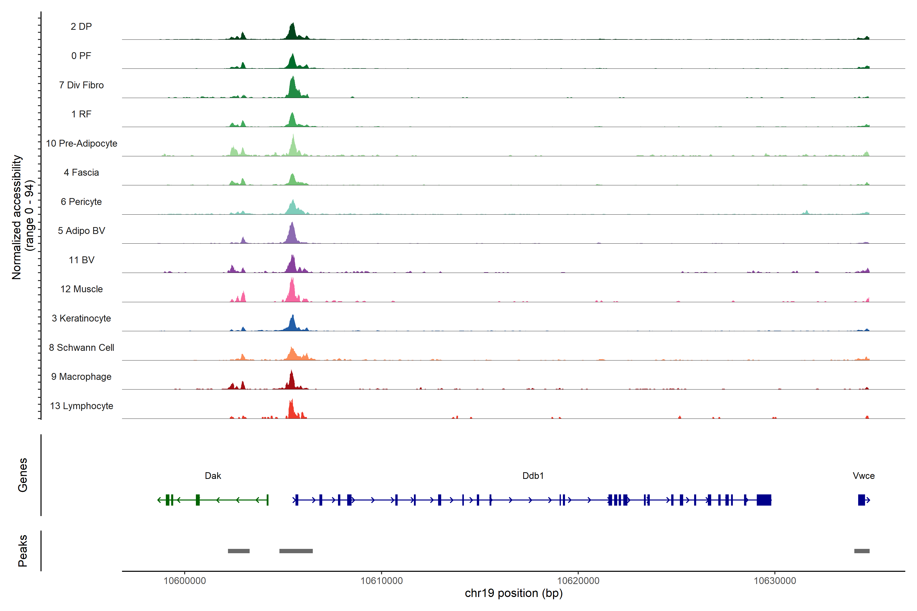Viewport: 917px width, 611px height.
Task: Click the Genes panel label
Action: pyautogui.click(x=23, y=475)
